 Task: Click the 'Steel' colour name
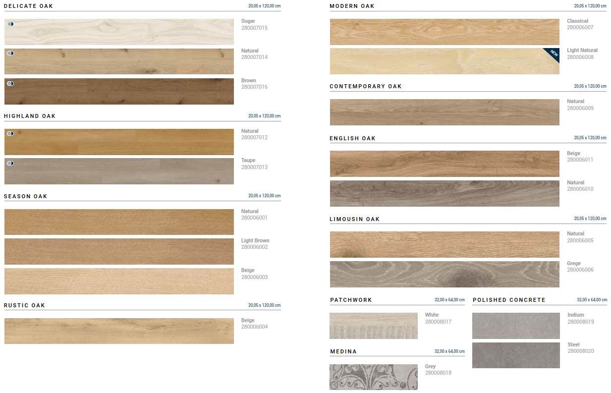click(x=573, y=344)
